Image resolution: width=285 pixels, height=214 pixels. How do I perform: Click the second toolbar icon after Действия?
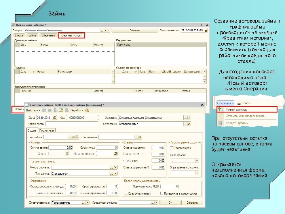point(49,110)
